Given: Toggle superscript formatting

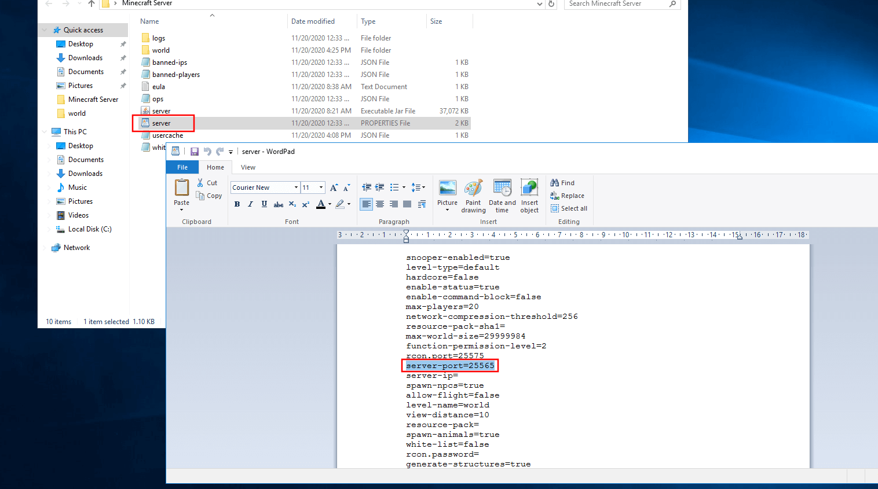Looking at the screenshot, I should click(306, 204).
